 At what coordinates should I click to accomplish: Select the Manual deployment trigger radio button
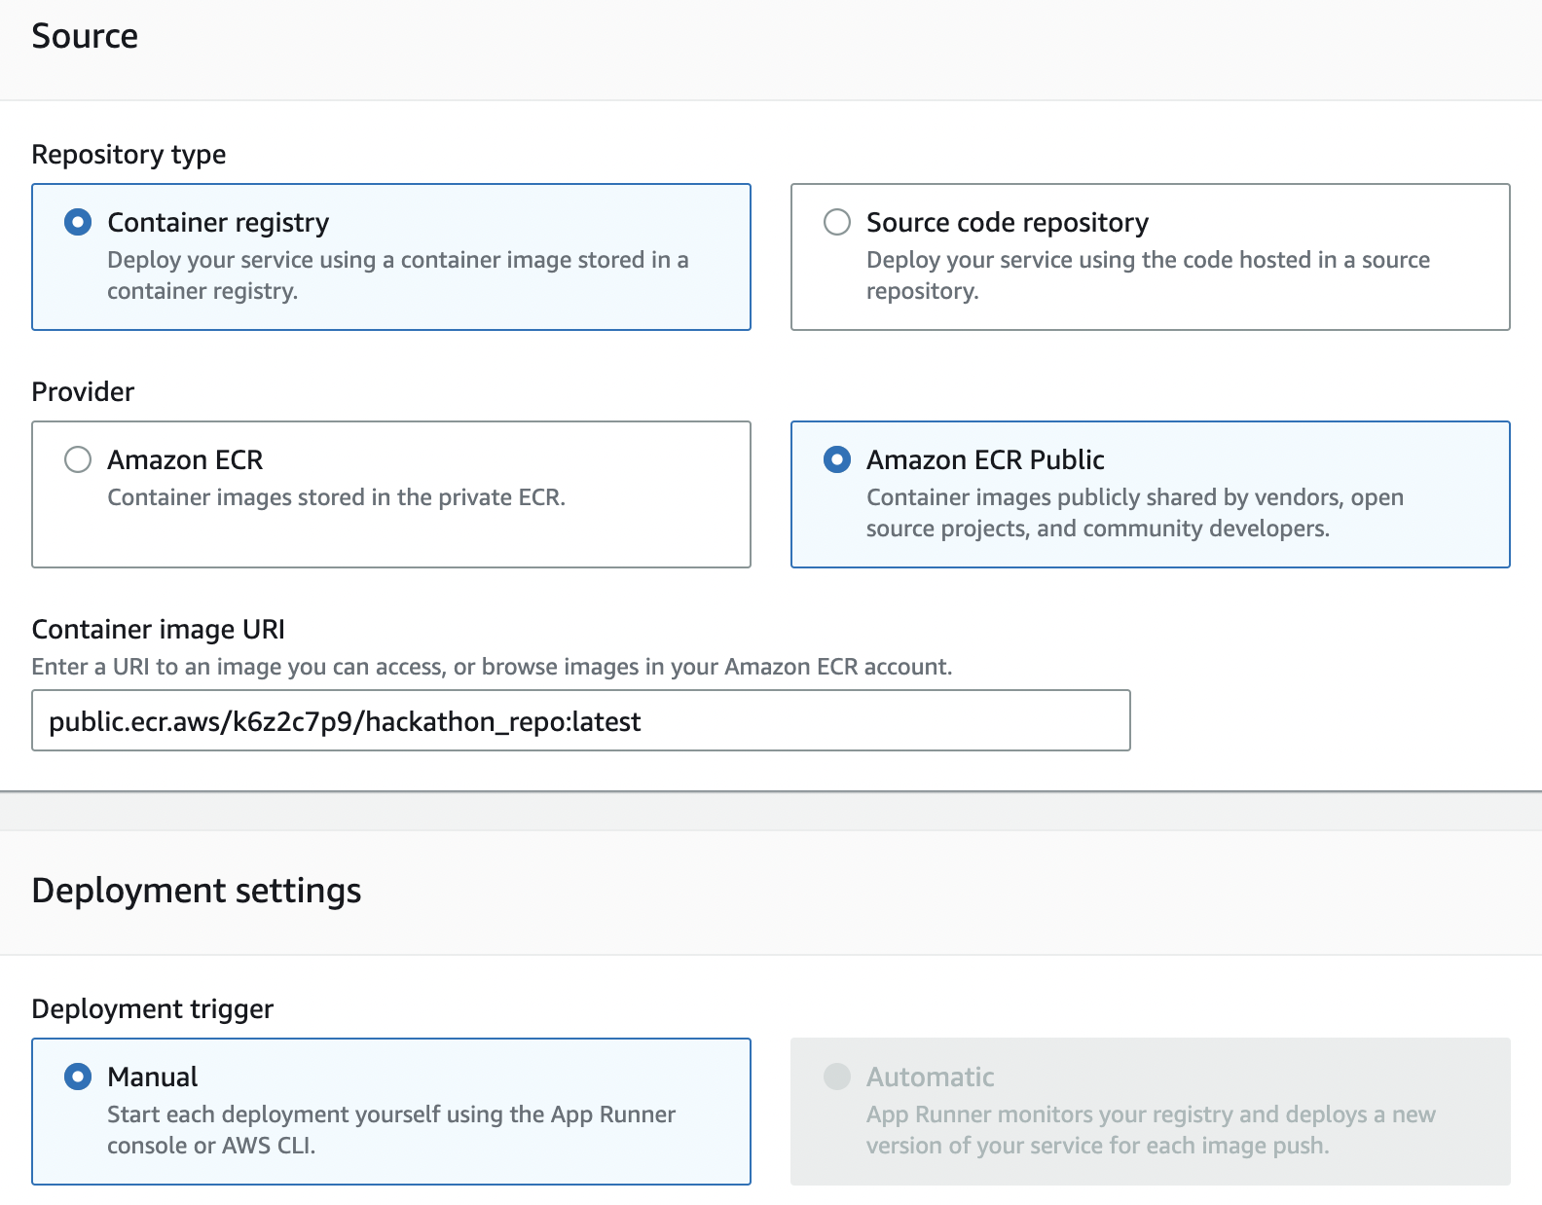(78, 1077)
